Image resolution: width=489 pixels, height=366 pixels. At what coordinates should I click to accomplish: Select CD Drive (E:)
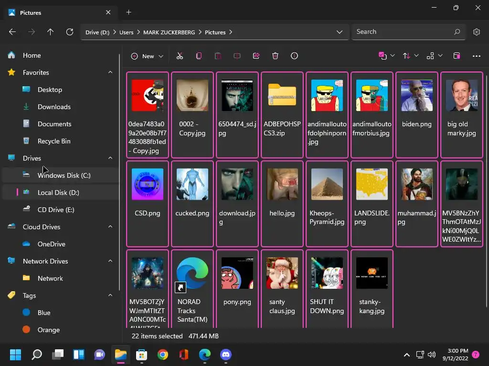pyautogui.click(x=60, y=210)
